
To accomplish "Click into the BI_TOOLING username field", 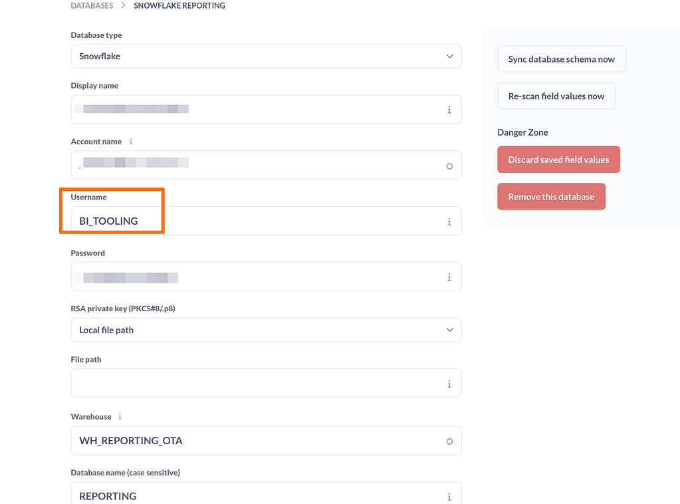I will pos(267,221).
